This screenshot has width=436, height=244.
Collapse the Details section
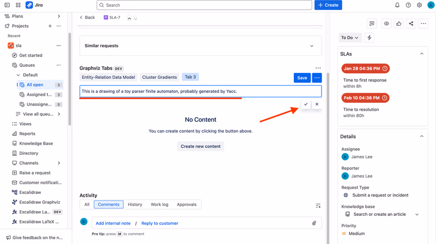(422, 136)
